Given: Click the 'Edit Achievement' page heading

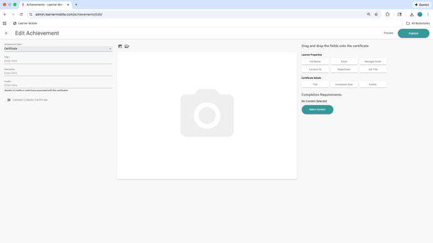Looking at the screenshot, I should coord(37,33).
